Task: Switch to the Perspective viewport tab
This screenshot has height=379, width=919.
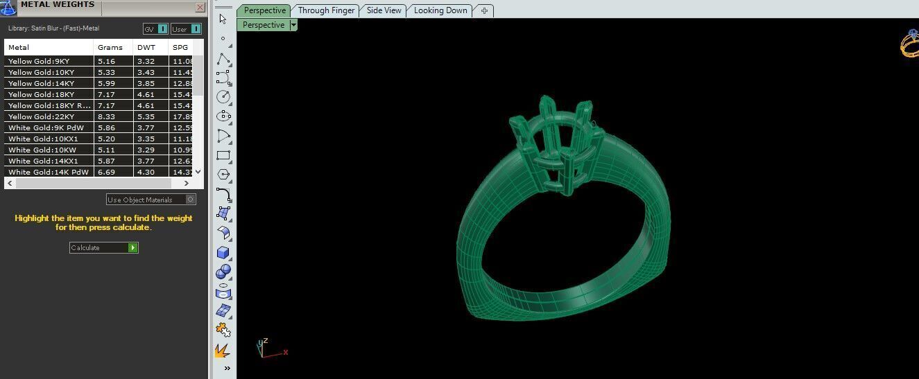Action: tap(264, 10)
